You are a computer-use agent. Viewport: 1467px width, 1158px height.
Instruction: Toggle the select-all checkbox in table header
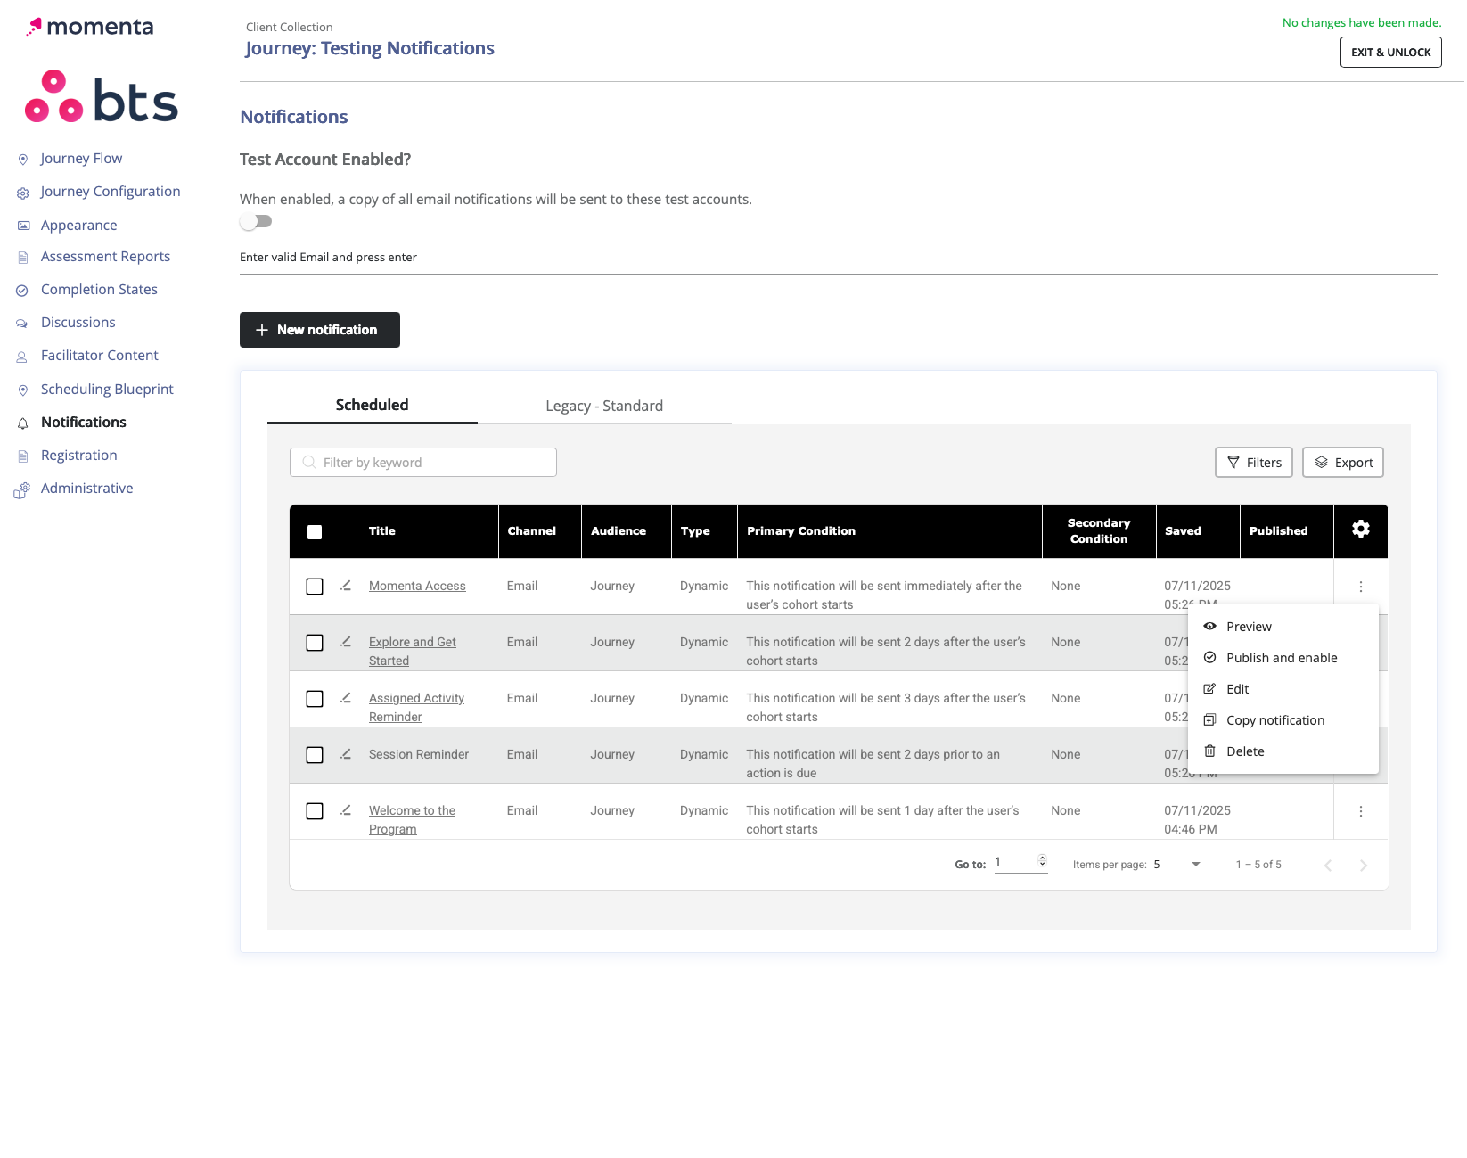click(315, 532)
